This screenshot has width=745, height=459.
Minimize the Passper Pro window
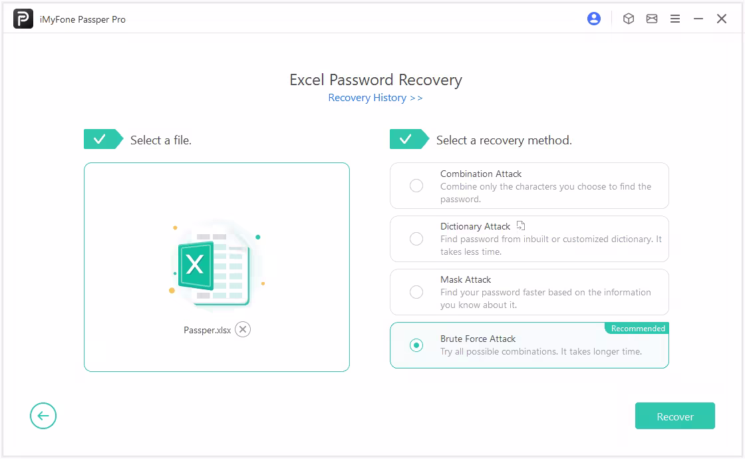tap(698, 19)
